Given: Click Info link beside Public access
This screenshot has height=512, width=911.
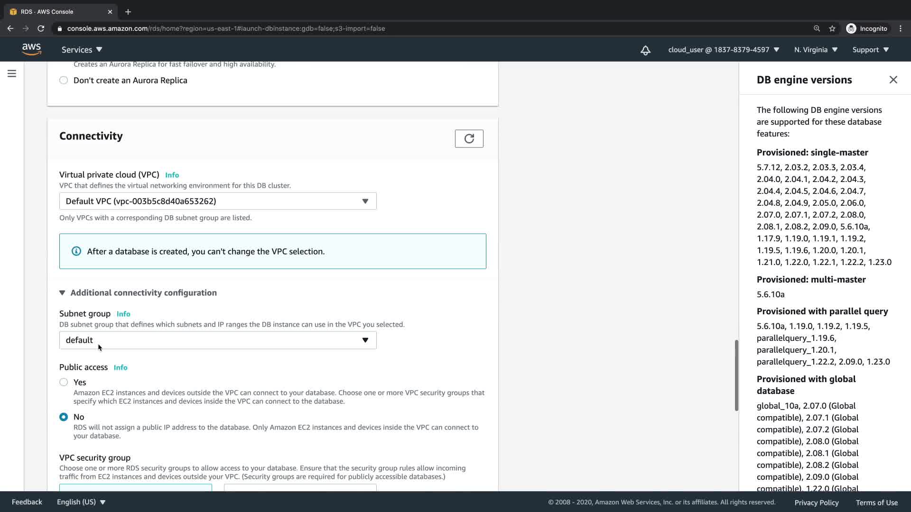Looking at the screenshot, I should [121, 367].
